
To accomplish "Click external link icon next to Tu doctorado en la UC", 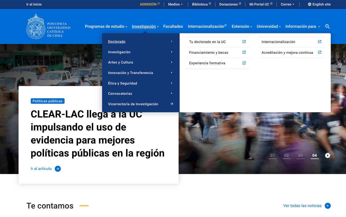I will tap(244, 41).
